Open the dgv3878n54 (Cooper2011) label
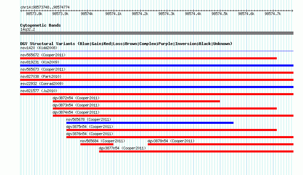The width and height of the screenshot is (303, 175). (171, 141)
